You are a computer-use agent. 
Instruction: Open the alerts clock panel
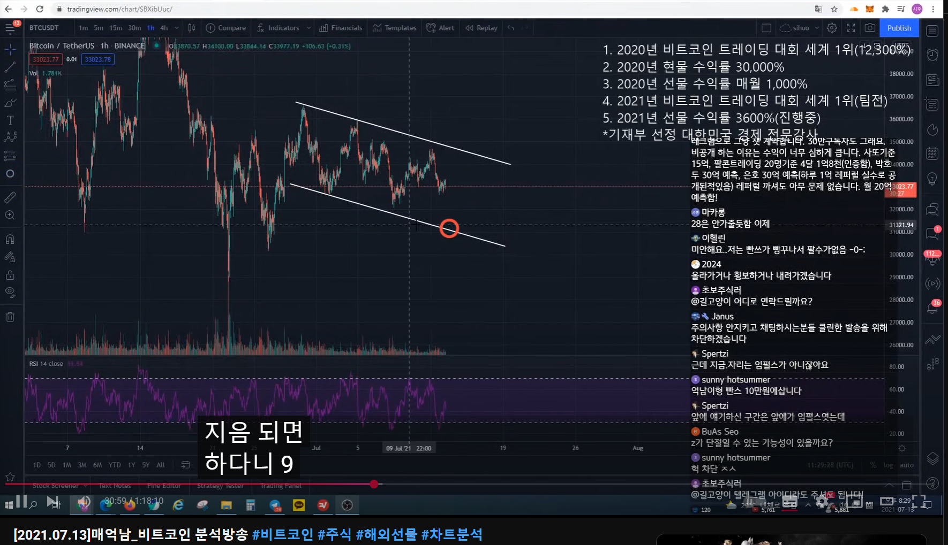click(x=932, y=55)
